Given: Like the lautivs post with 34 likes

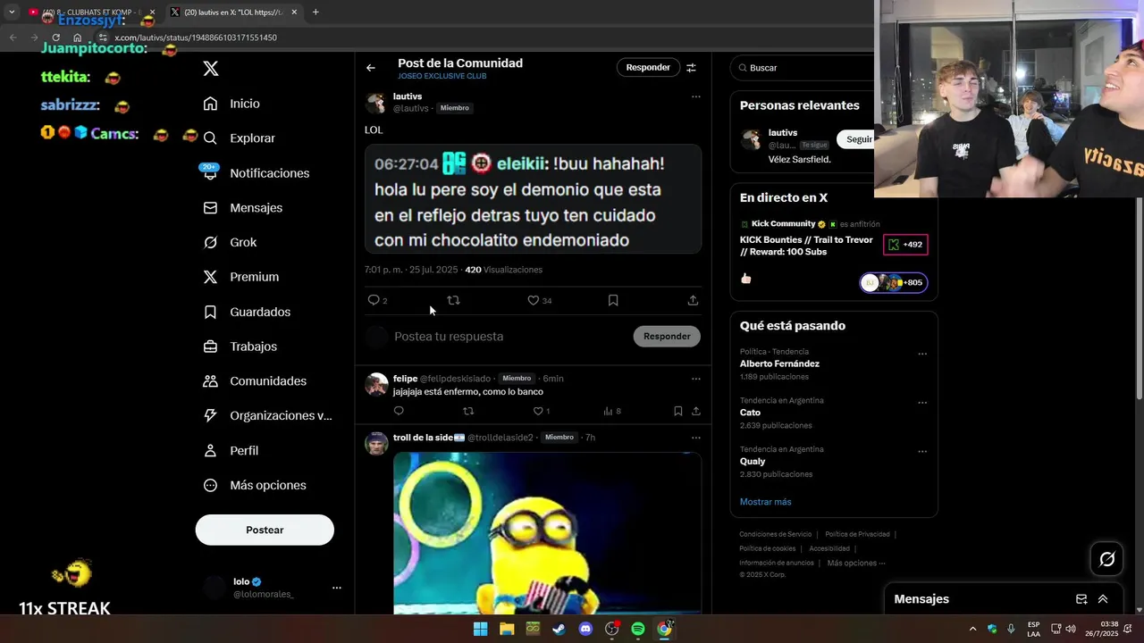Looking at the screenshot, I should point(534,300).
